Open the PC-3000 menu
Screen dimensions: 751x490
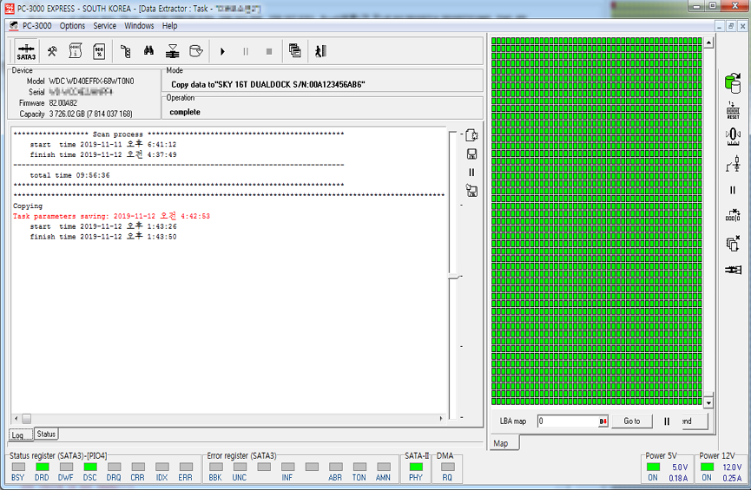click(36, 26)
